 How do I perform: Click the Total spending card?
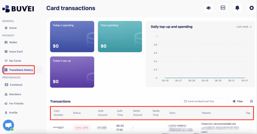(120, 36)
